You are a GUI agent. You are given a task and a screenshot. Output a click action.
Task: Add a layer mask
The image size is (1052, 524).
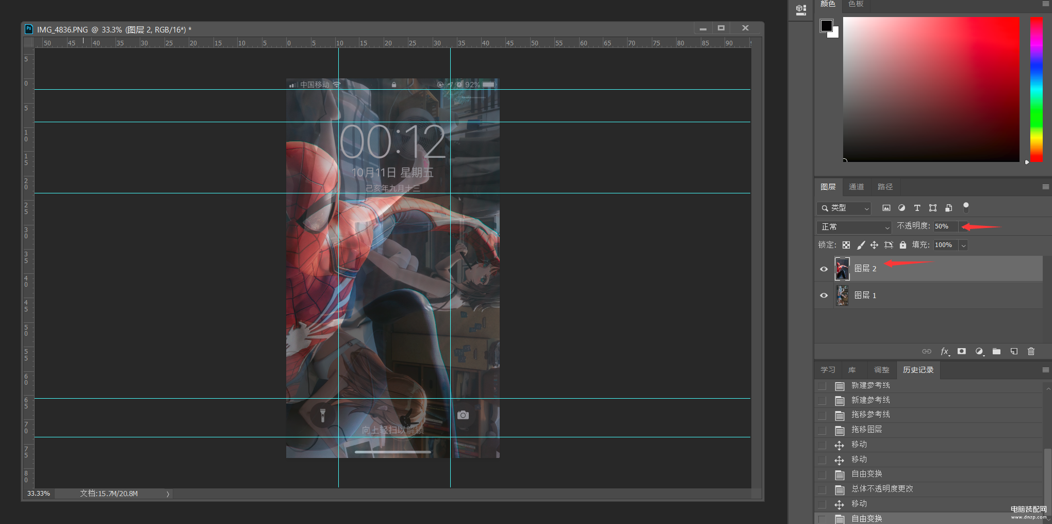[962, 351]
